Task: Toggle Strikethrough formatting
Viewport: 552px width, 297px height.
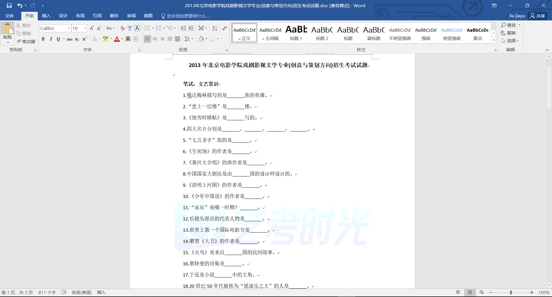Action: [x=69, y=39]
